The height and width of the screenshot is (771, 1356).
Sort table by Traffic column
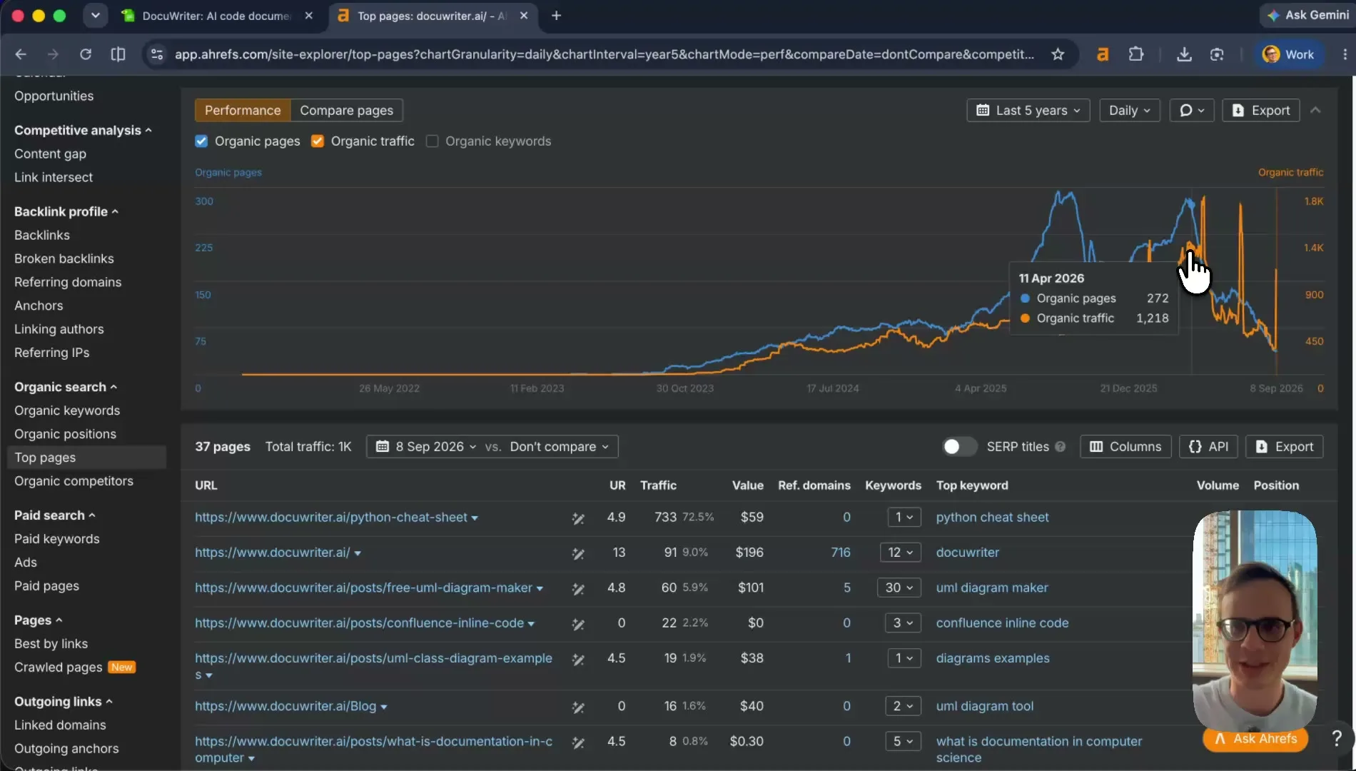pos(658,485)
